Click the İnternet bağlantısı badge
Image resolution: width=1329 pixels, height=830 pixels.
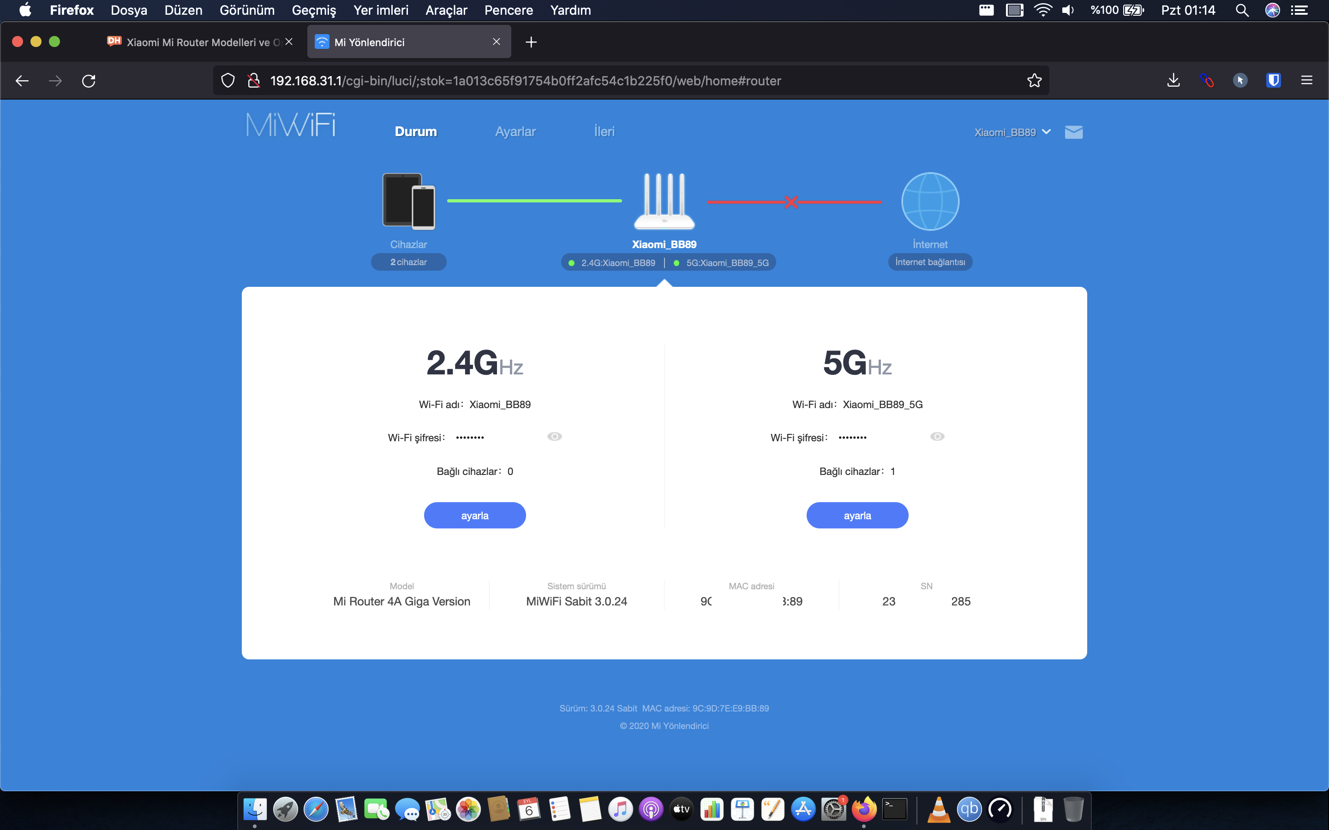point(930,262)
